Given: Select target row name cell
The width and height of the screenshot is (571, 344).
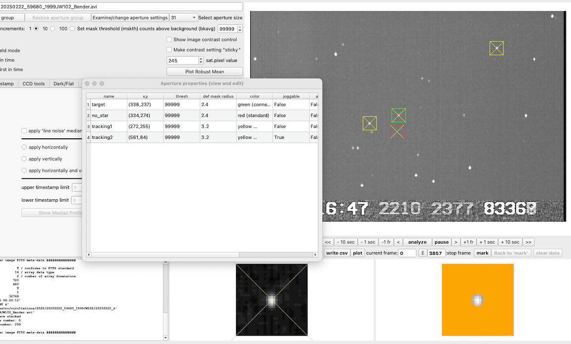Looking at the screenshot, I should (109, 105).
